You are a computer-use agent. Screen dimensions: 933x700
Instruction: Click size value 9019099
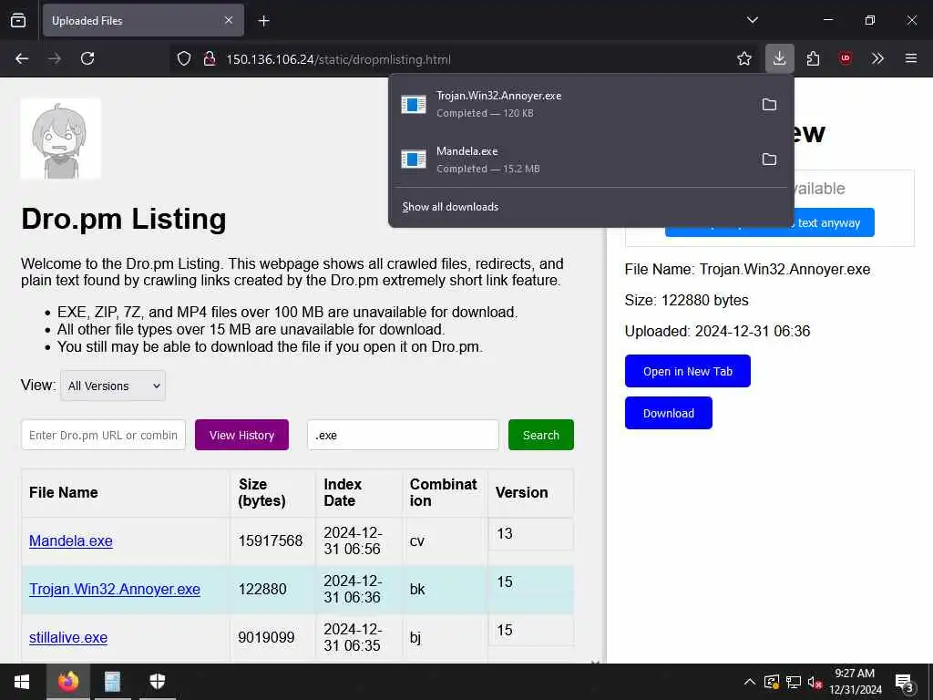click(267, 637)
